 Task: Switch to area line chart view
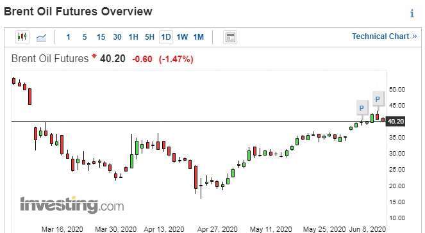click(x=41, y=37)
